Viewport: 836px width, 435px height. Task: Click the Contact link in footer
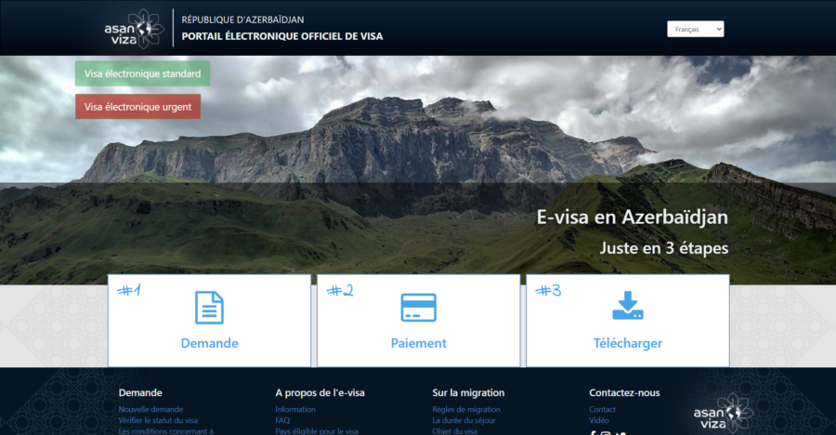pyautogui.click(x=602, y=409)
